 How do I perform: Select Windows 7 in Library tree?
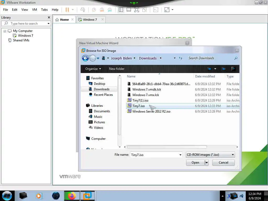25,36
